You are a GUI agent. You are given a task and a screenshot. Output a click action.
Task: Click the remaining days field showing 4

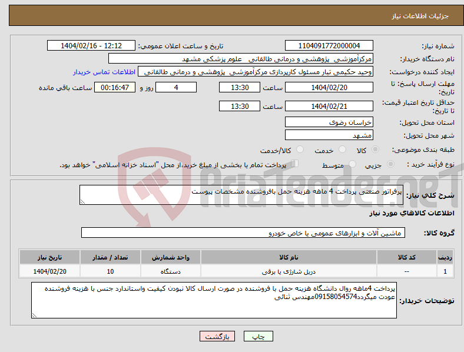[x=176, y=87]
